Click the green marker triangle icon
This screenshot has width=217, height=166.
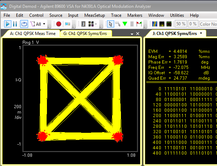point(125,24)
